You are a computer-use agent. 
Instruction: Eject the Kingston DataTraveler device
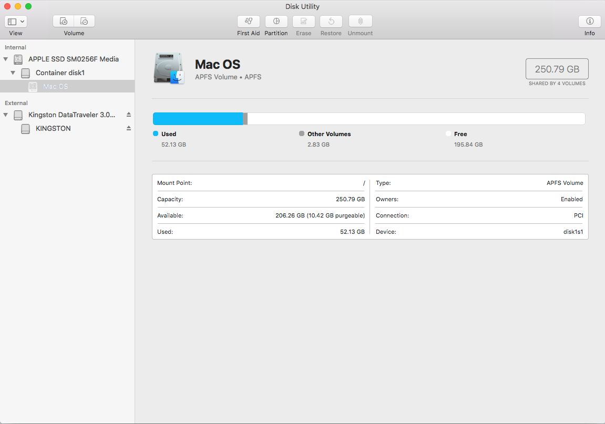pyautogui.click(x=129, y=115)
